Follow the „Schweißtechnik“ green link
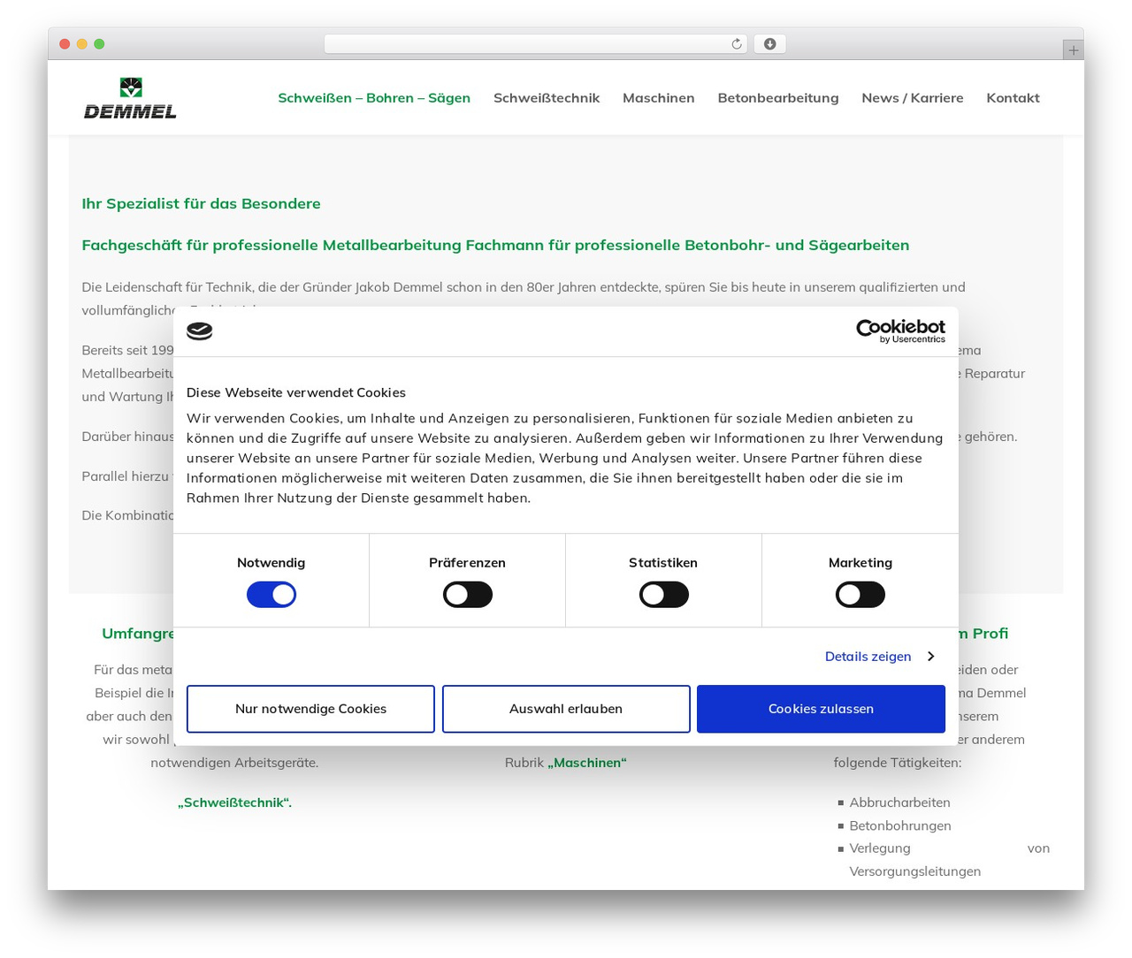Viewport: 1132px width, 958px height. point(234,802)
